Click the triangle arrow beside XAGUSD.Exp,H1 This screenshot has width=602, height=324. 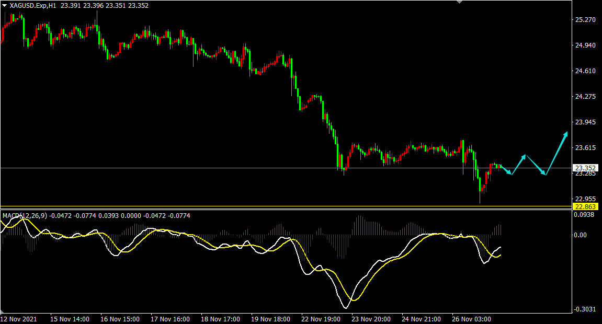[5, 5]
